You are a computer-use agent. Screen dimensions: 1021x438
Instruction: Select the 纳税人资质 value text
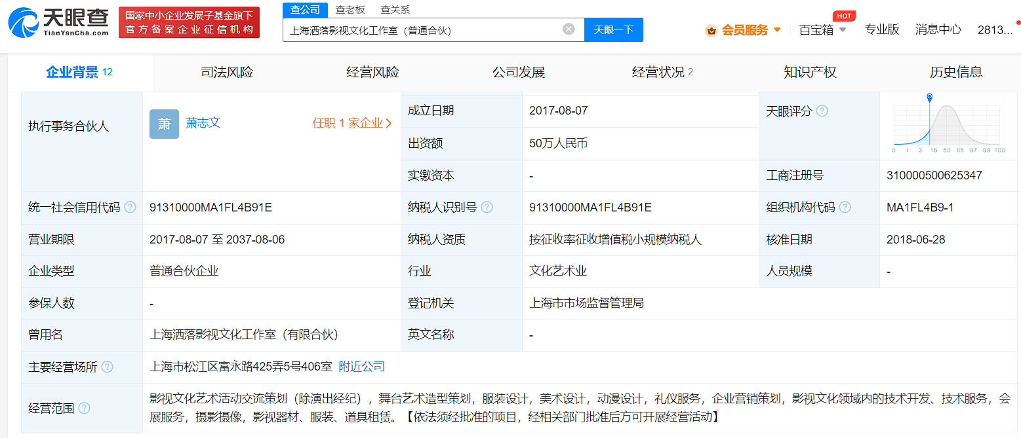coord(615,240)
